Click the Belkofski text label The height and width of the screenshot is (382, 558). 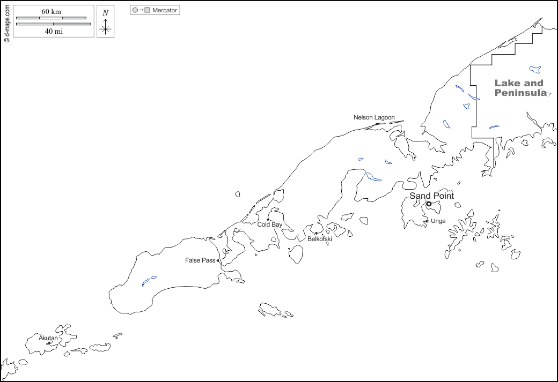click(x=319, y=239)
